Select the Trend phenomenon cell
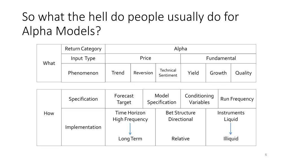Screen dimensions: 289x162 click(x=118, y=73)
